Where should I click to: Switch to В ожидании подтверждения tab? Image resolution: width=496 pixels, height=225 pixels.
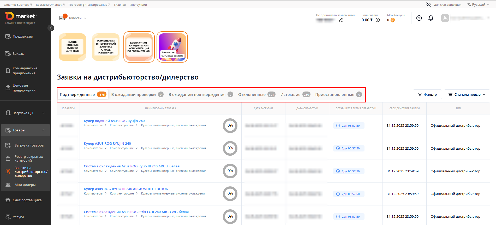[201, 94]
